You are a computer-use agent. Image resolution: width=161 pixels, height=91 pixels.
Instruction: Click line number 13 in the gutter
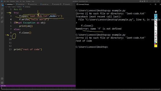[x=10, y=50]
